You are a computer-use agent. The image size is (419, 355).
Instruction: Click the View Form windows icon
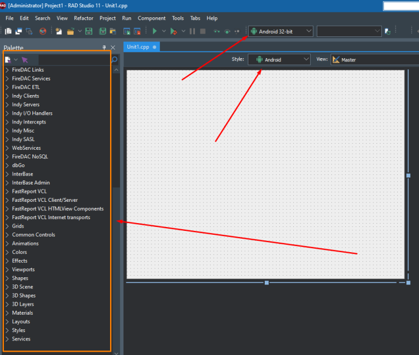[18, 31]
